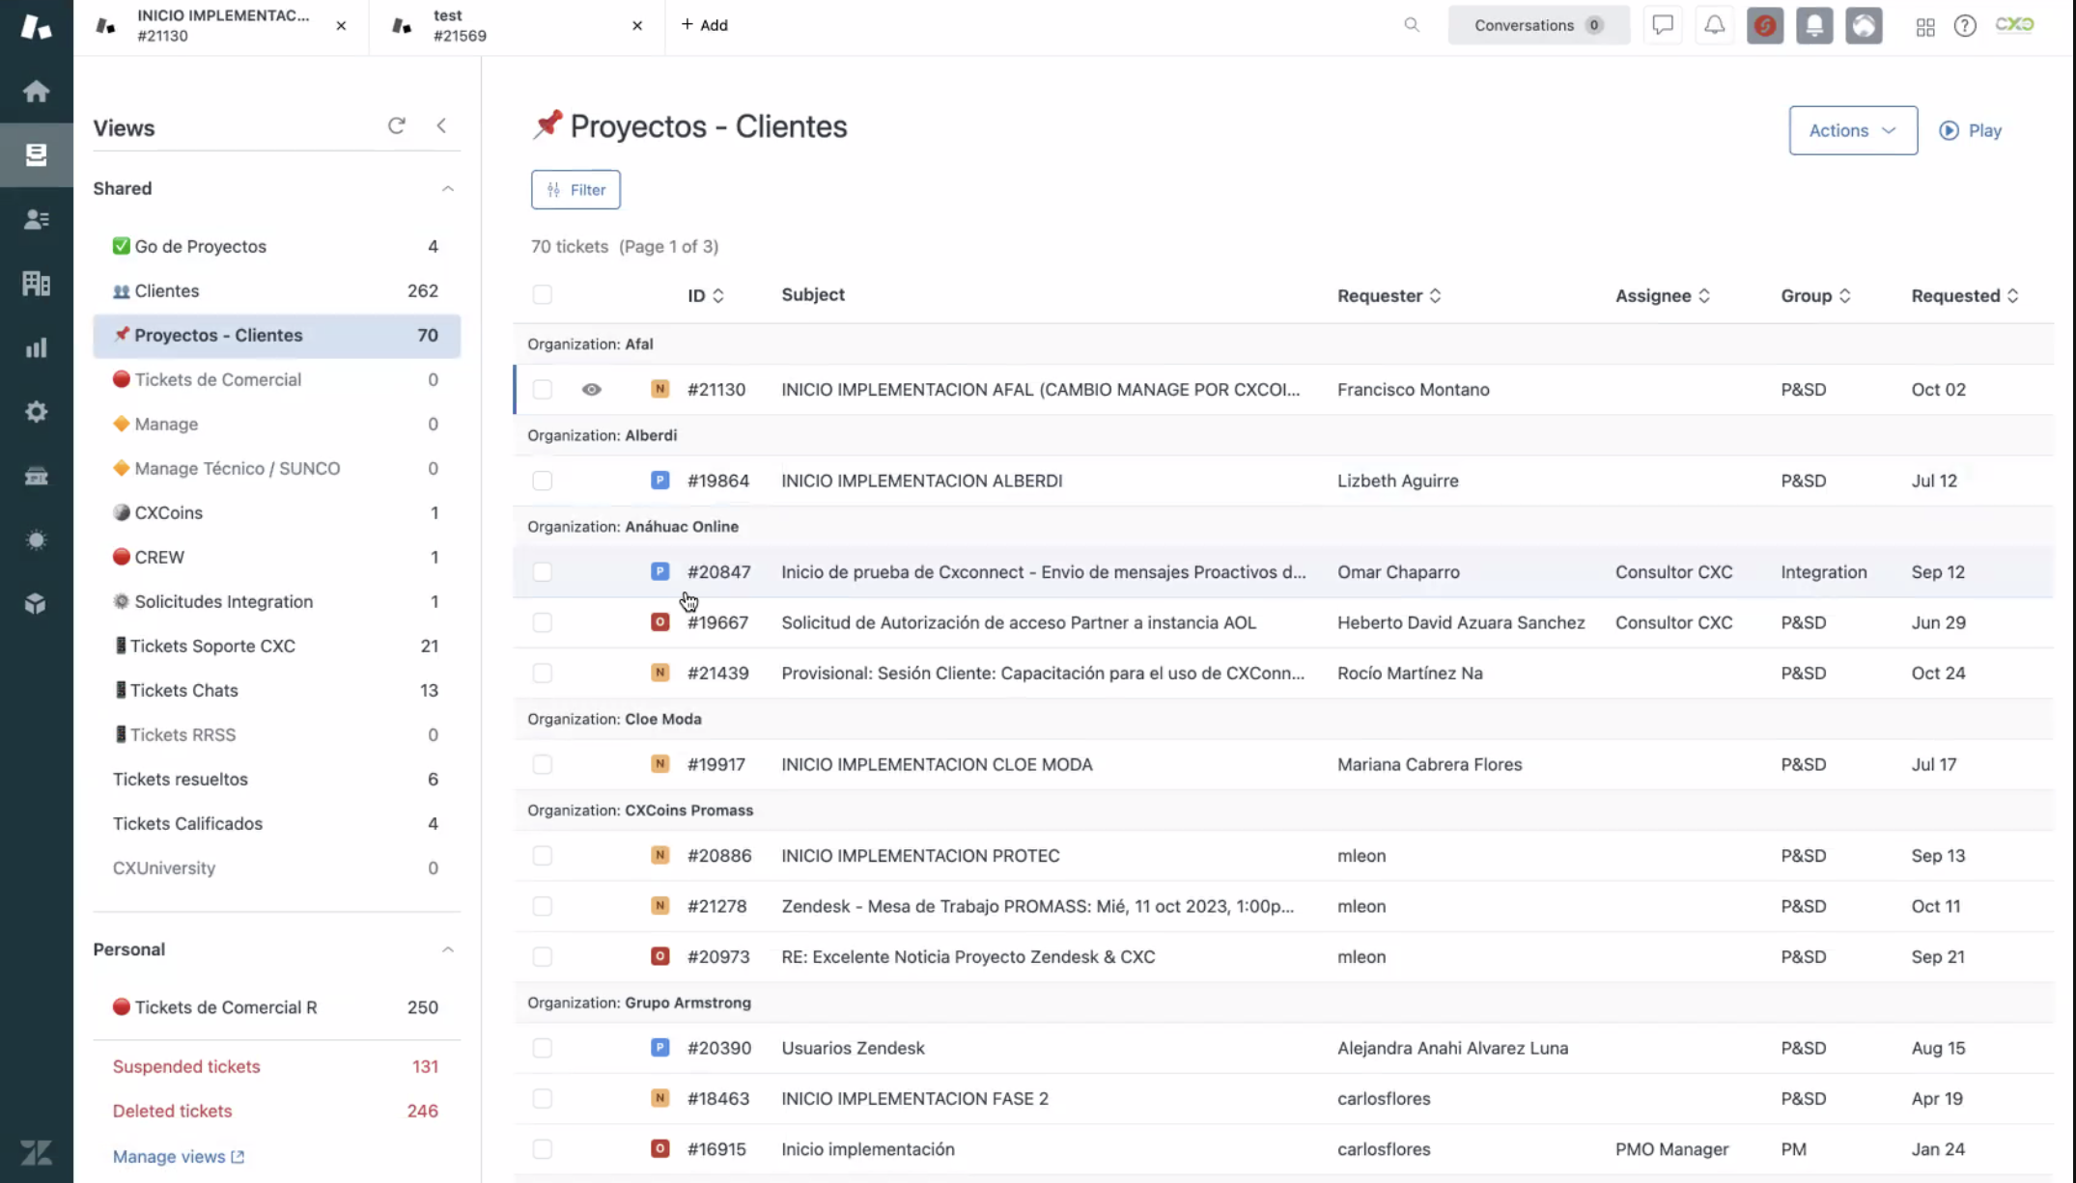This screenshot has width=2076, height=1183.
Task: Open the Customers icon in sidebar
Action: coord(36,219)
